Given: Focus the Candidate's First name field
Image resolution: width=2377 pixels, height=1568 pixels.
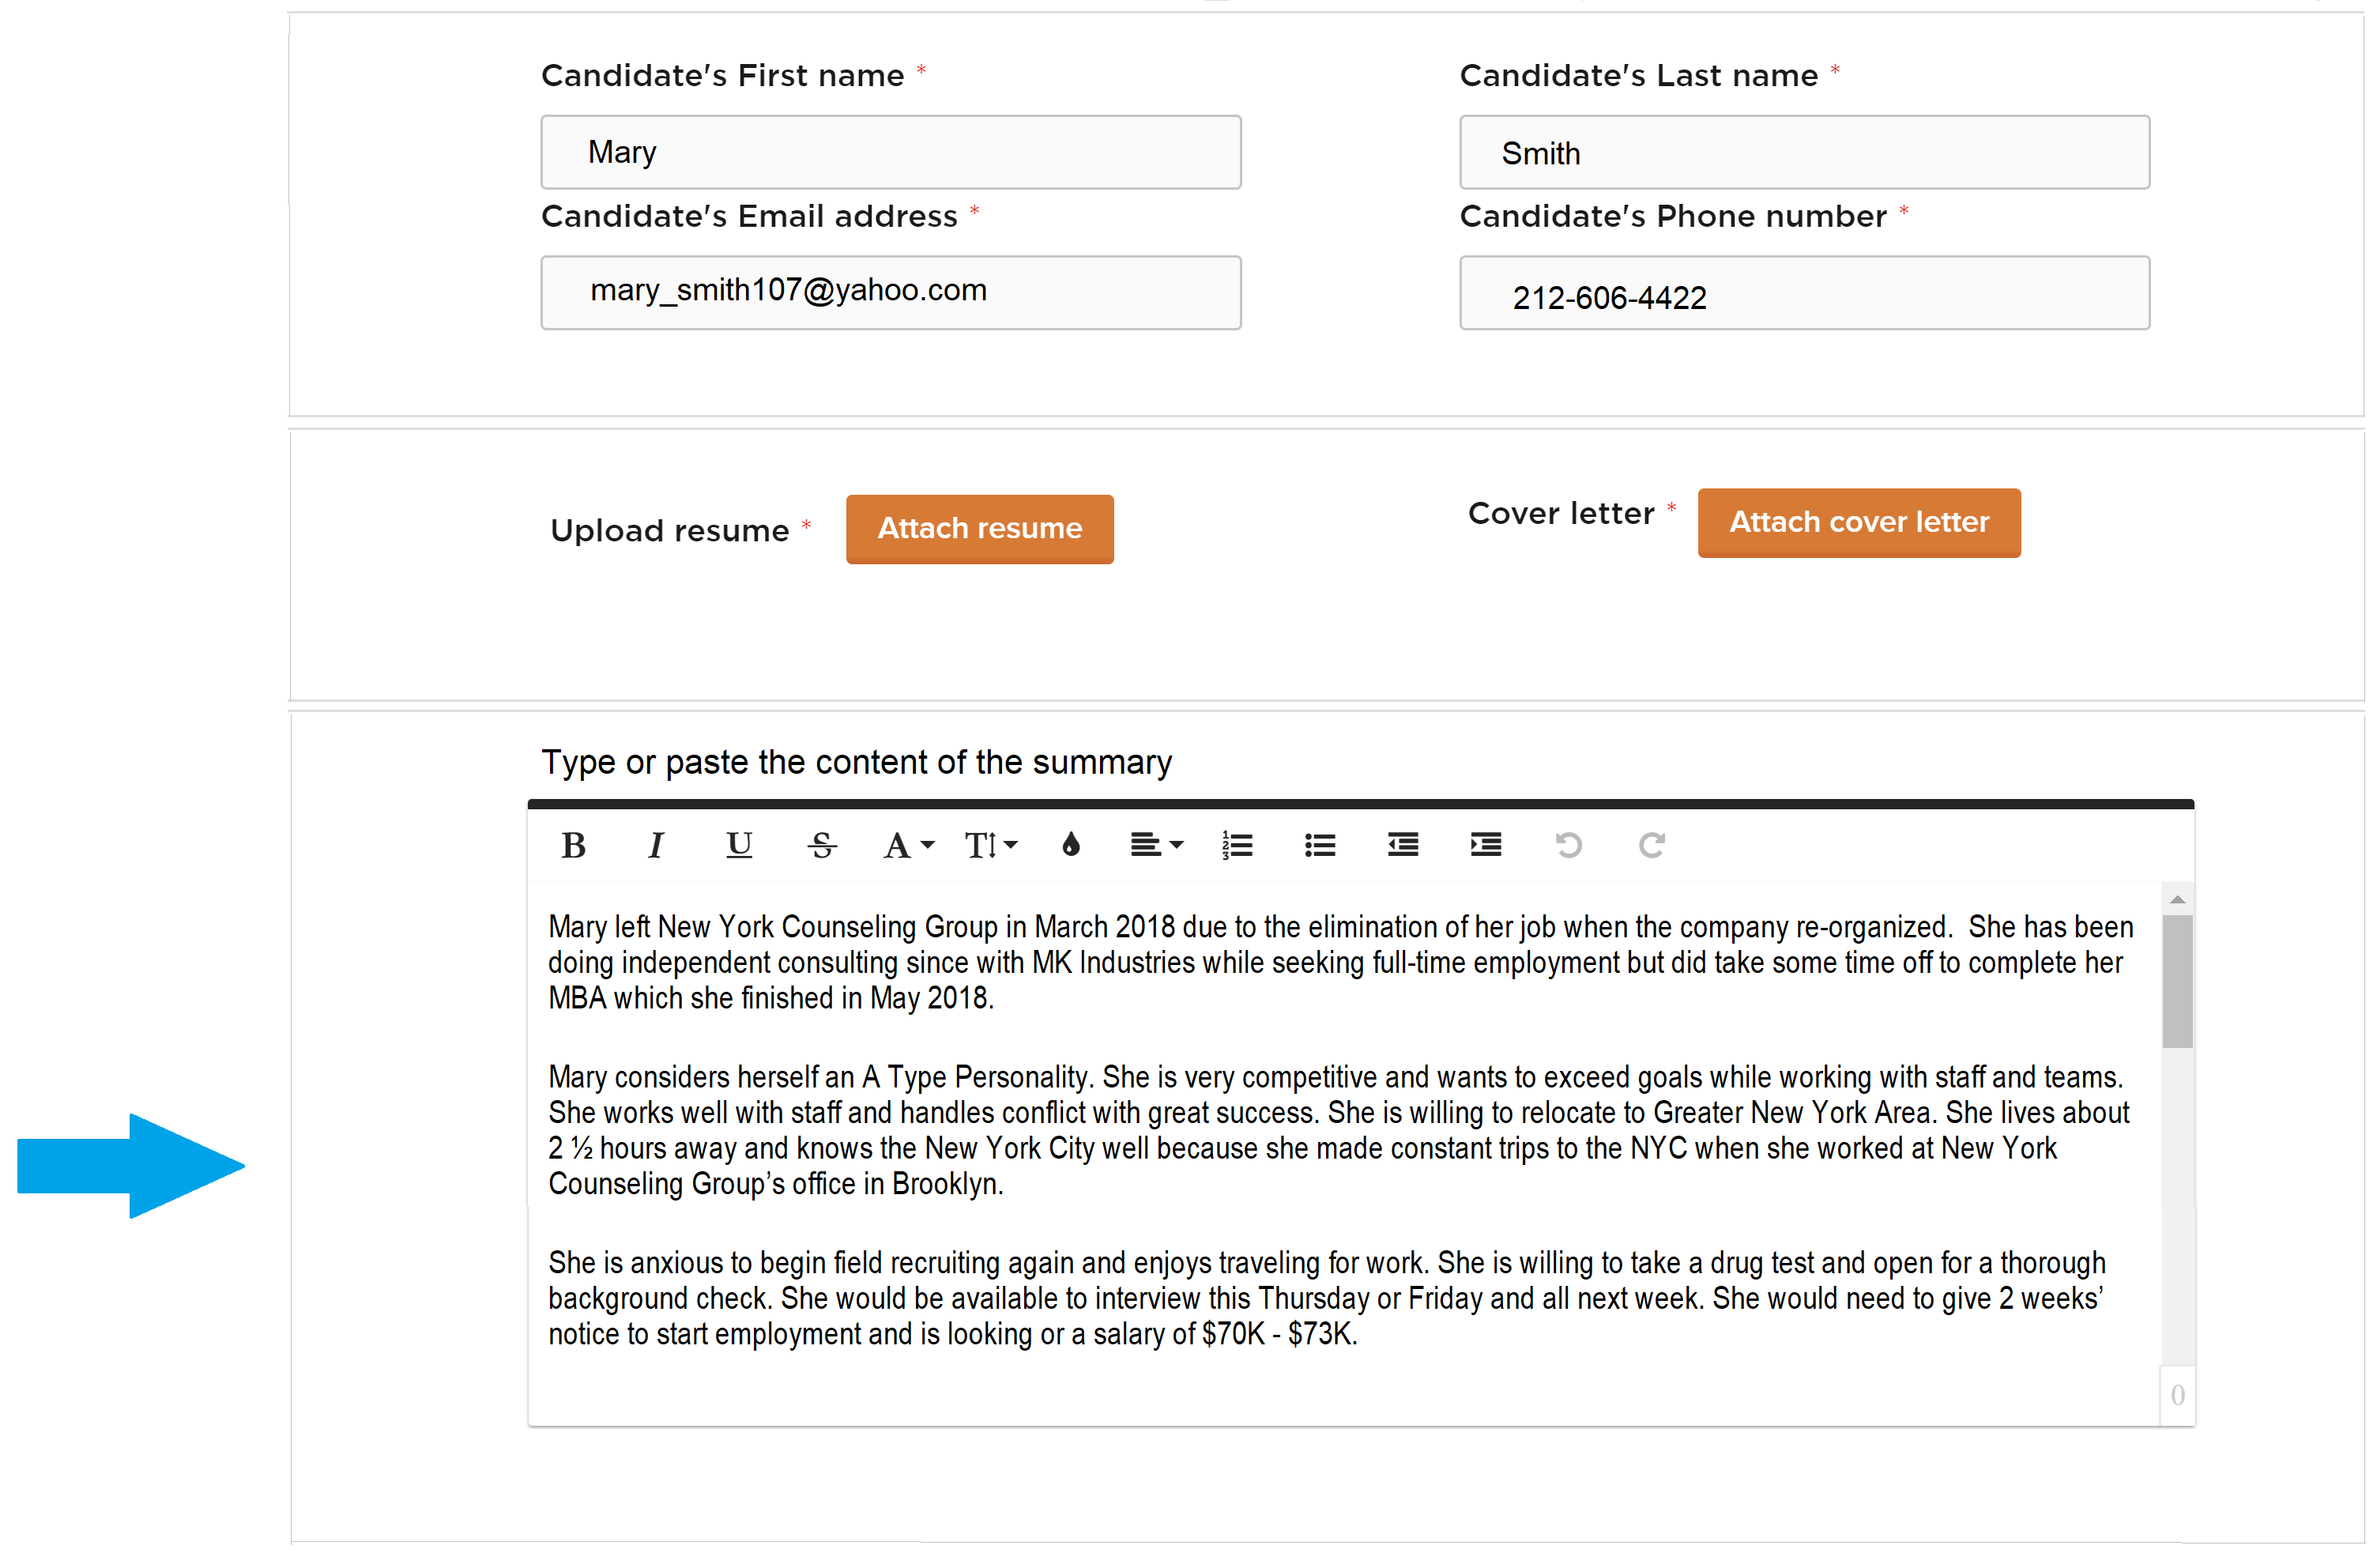Looking at the screenshot, I should coord(891,153).
